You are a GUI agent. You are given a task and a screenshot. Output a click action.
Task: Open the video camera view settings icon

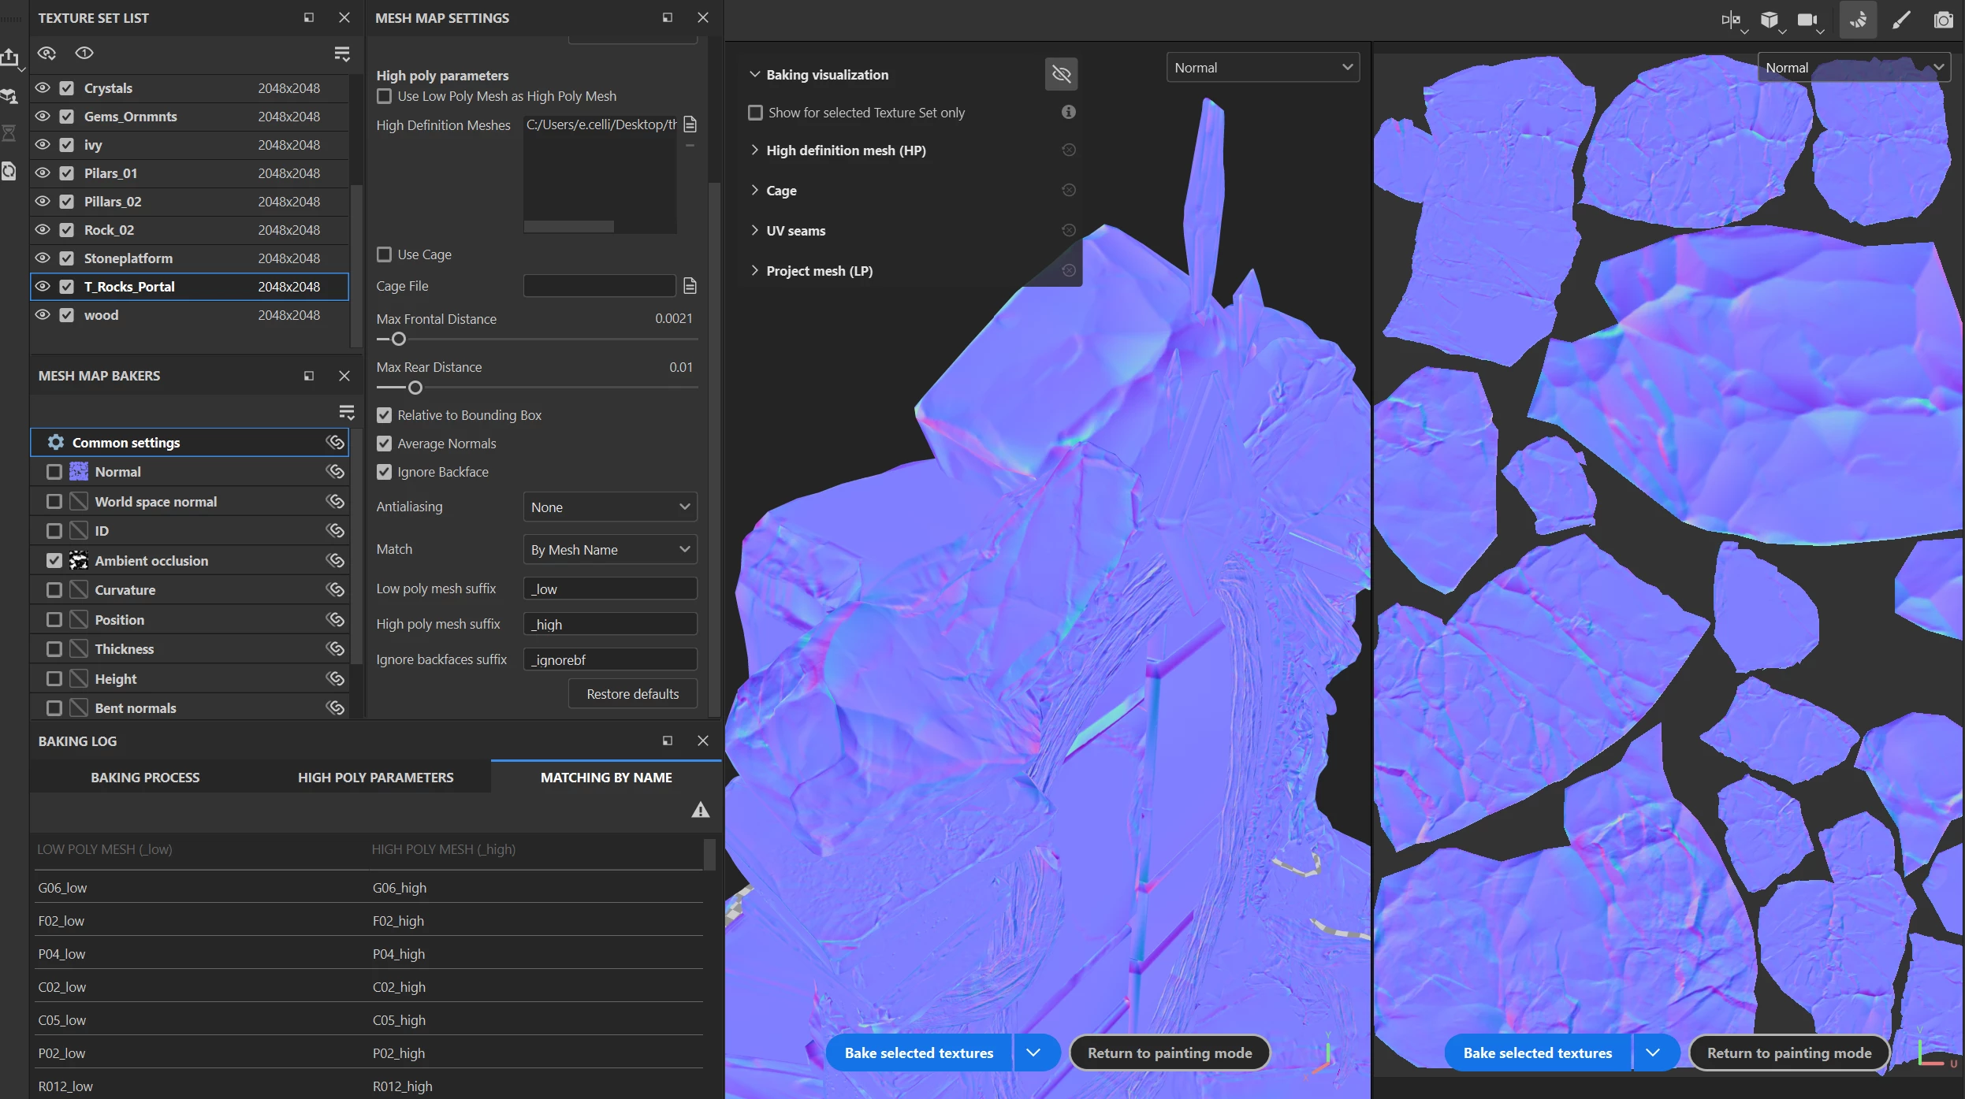1807,20
